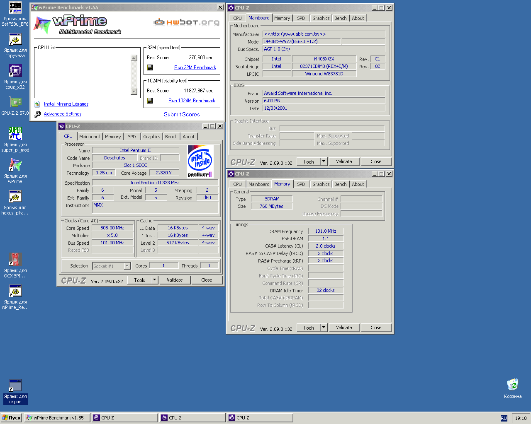Run the 32M Benchmark
Viewport: 531px width, 424px height.
point(195,67)
